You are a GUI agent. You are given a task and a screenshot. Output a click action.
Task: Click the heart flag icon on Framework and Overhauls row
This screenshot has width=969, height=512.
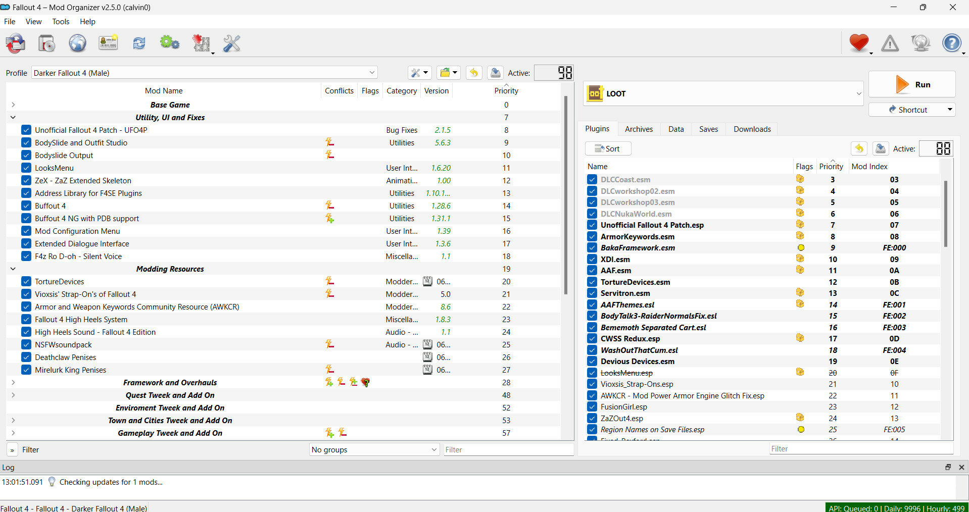click(x=365, y=382)
